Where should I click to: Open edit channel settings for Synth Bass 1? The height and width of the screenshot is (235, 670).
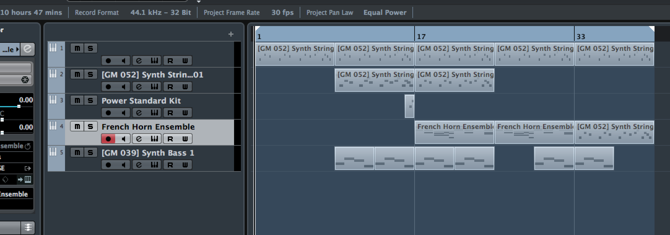(x=139, y=165)
